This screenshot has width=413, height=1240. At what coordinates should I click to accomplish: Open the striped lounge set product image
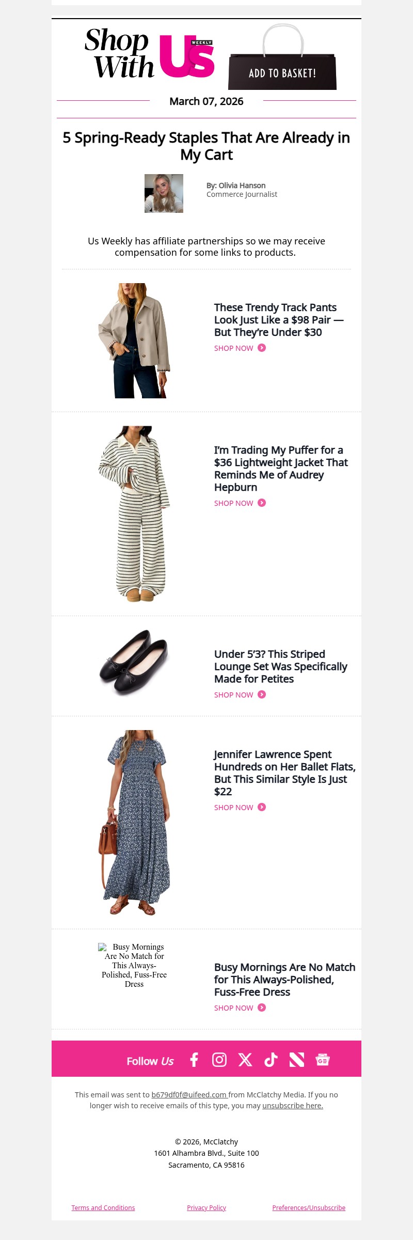pos(134,514)
